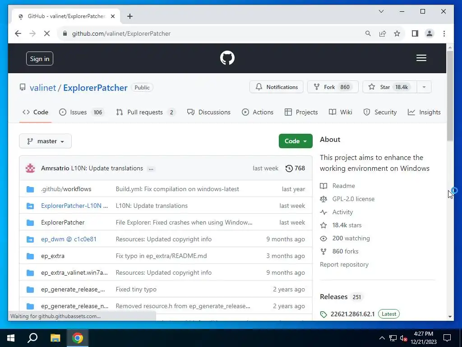Click the page vertical scrollbar thumb
The image size is (462, 347).
tap(450, 96)
